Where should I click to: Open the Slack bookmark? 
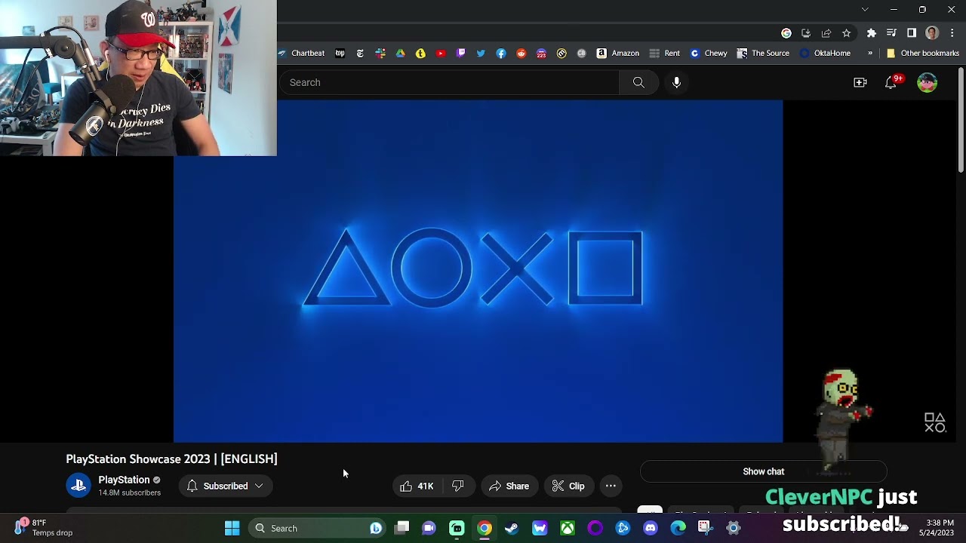tap(380, 54)
